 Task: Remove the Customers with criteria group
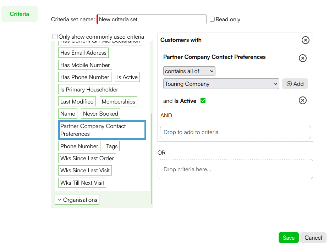[306, 40]
